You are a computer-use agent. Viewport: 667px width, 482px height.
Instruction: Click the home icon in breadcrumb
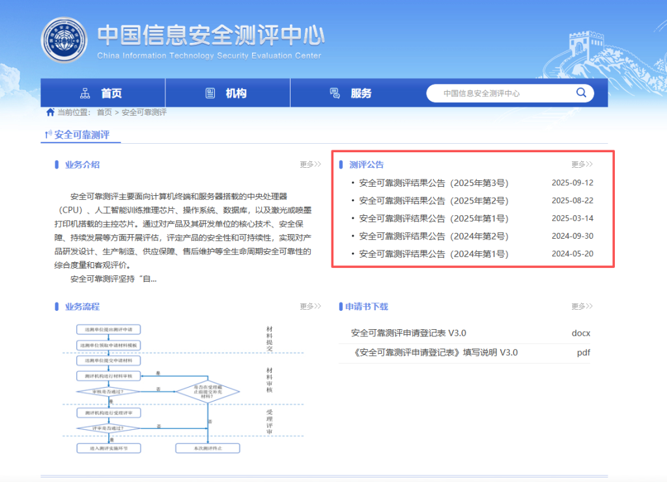(x=50, y=112)
